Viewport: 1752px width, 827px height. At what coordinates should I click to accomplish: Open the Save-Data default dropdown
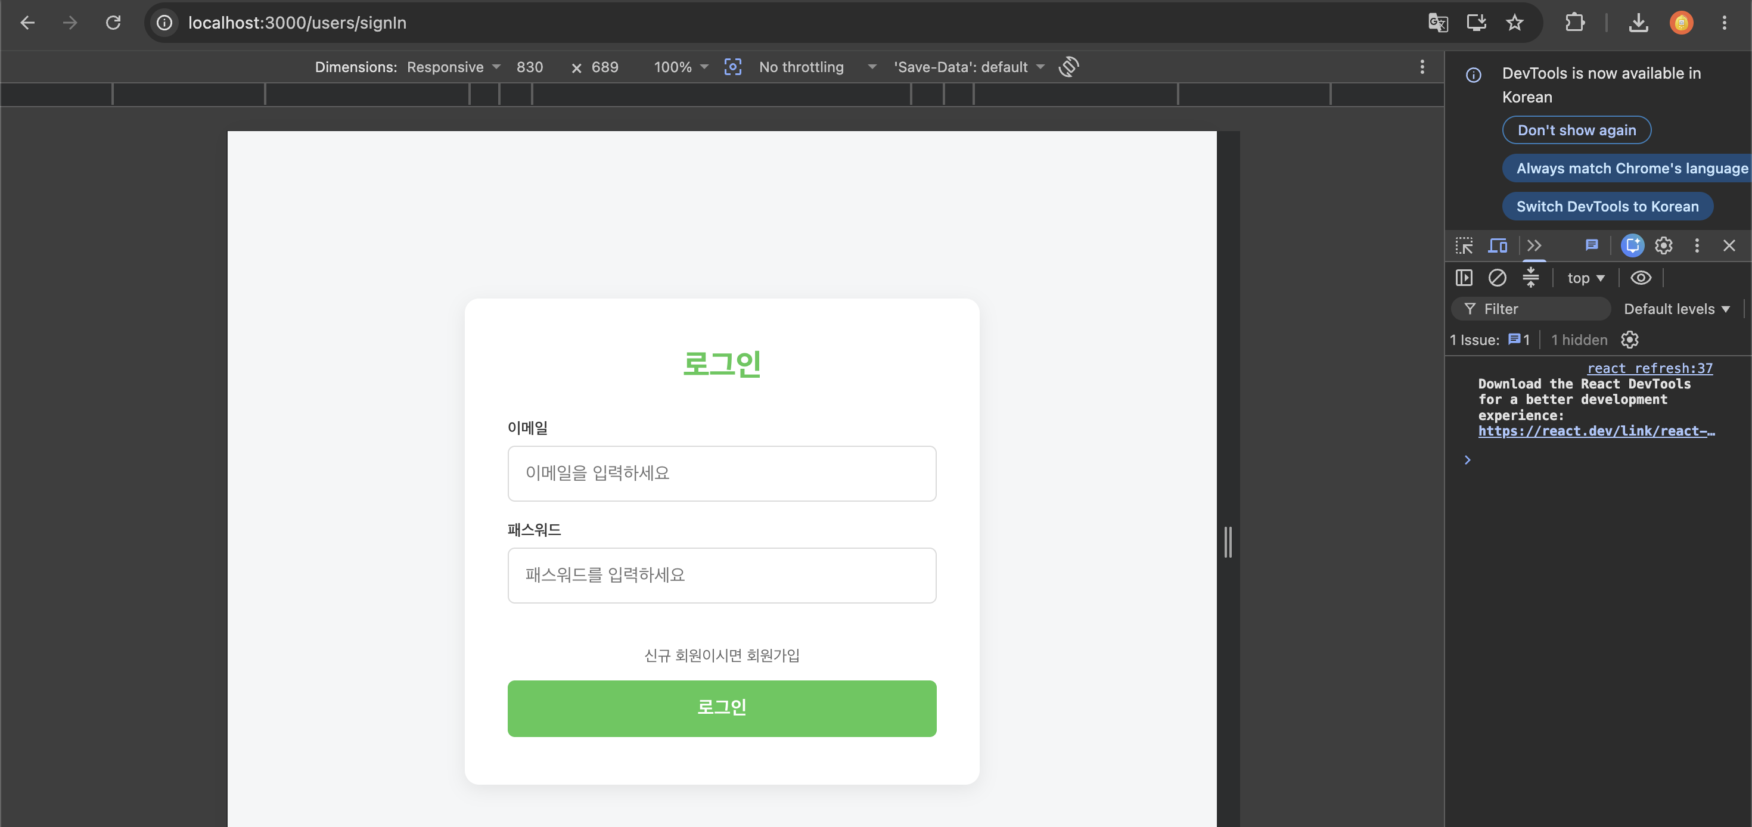pyautogui.click(x=969, y=67)
